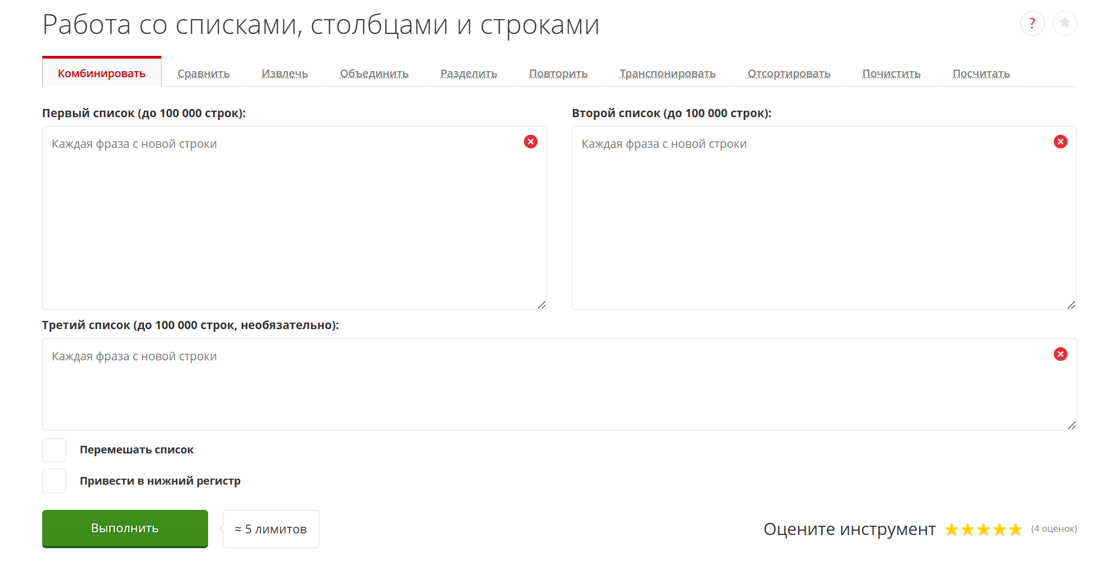Go to the Повторить tab
The width and height of the screenshot is (1108, 575).
[x=558, y=73]
